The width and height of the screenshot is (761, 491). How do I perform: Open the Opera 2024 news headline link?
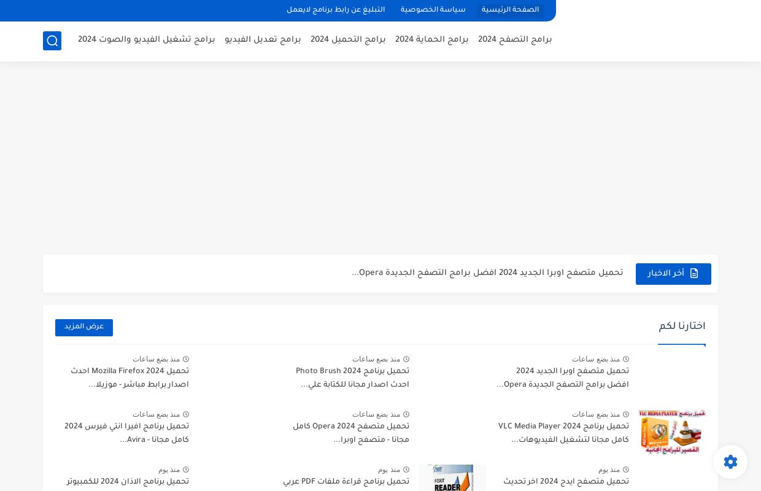coord(487,273)
